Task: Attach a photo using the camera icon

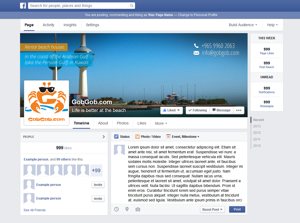Action: (138, 209)
